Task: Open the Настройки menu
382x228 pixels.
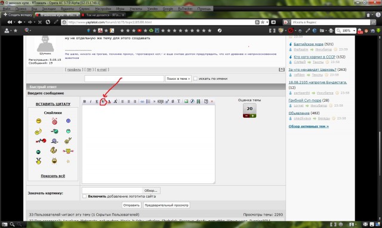Action: pos(103,8)
